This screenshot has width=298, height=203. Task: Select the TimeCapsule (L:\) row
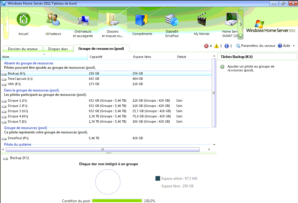[x=106, y=79]
